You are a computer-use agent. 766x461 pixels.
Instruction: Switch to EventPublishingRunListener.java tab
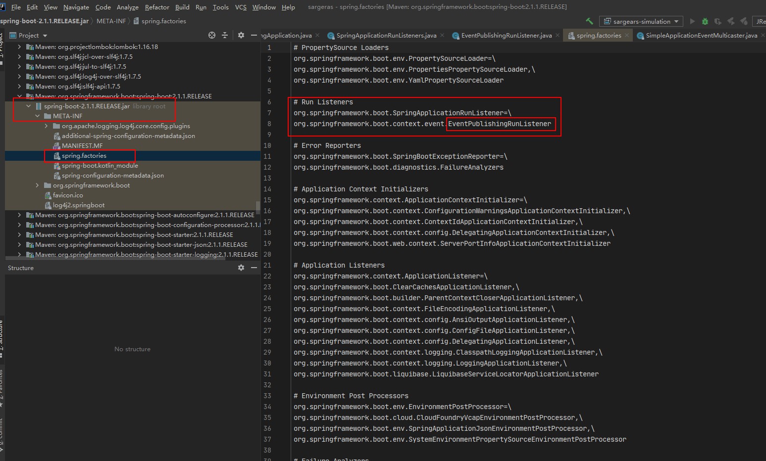[506, 35]
